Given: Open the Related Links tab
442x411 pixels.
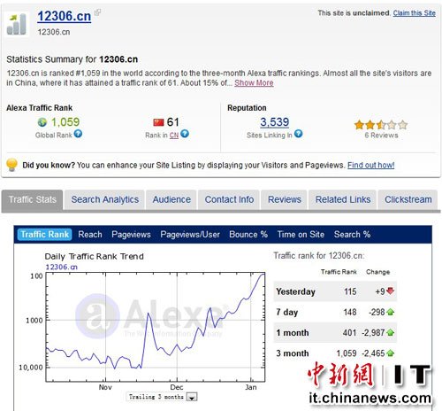Looking at the screenshot, I should [x=343, y=199].
